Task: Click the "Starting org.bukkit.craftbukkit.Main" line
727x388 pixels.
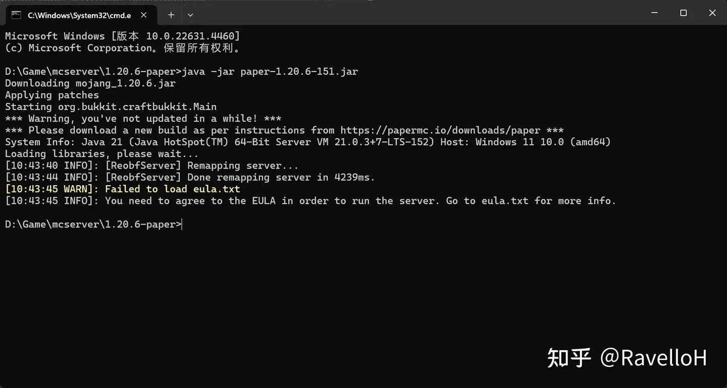Action: 111,107
